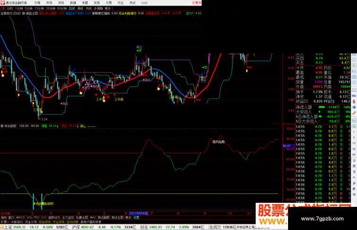Click the round icon beside 操盘主图
357x230 pixels.
[x=24, y=13]
